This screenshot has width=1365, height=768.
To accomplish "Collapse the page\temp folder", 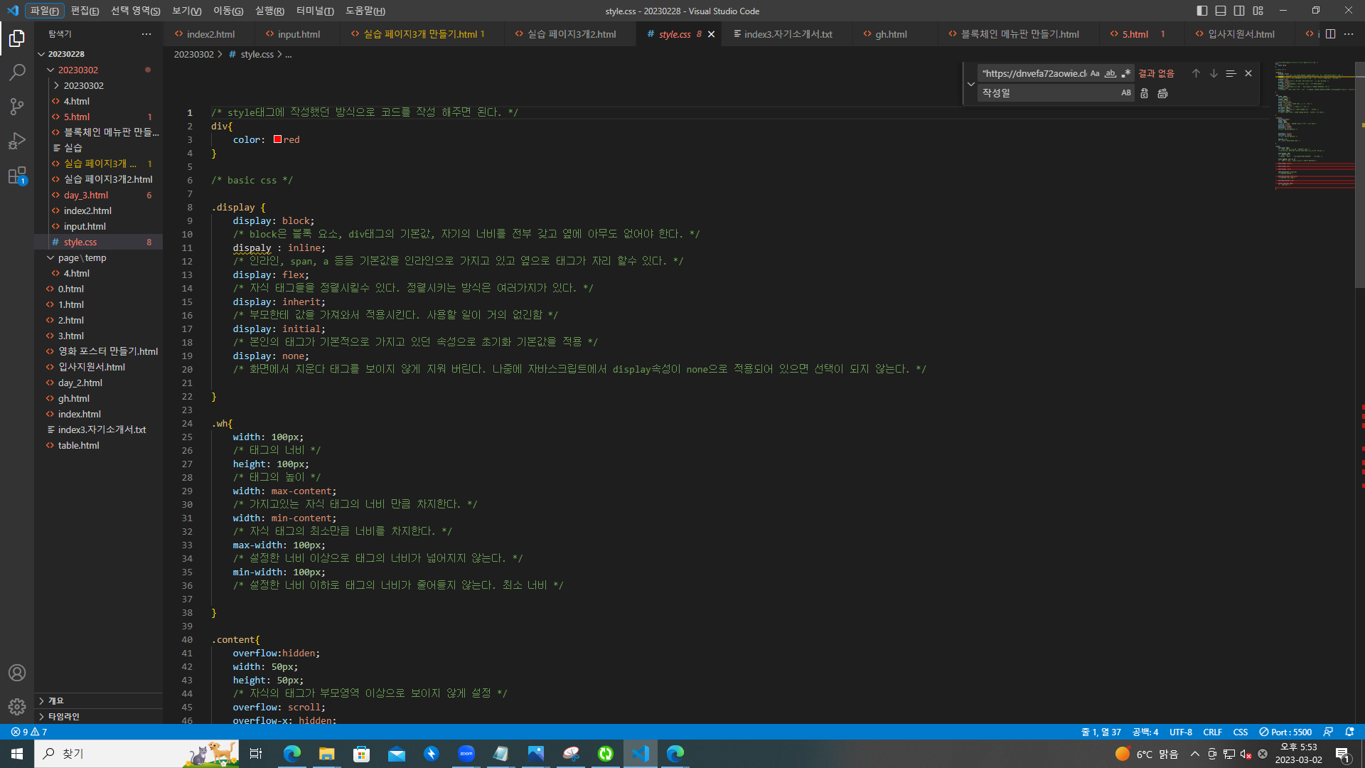I will (50, 257).
